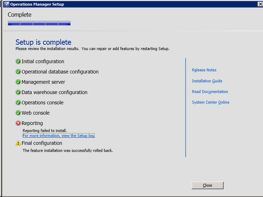Click the 'Initial configuration' text
Screen dimensions: 263x197
coord(43,61)
